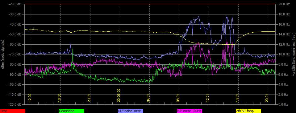This screenshot has height=113, width=296.
Task: Click the 12.0 Hz axis label
Action: click(x=284, y=44)
